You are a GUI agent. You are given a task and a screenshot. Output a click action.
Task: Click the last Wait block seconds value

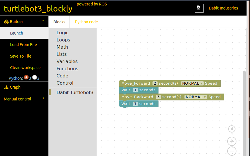135,104
